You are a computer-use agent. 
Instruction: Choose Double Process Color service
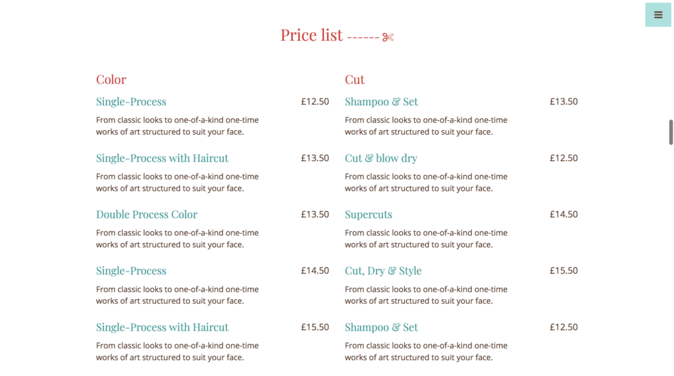(147, 214)
